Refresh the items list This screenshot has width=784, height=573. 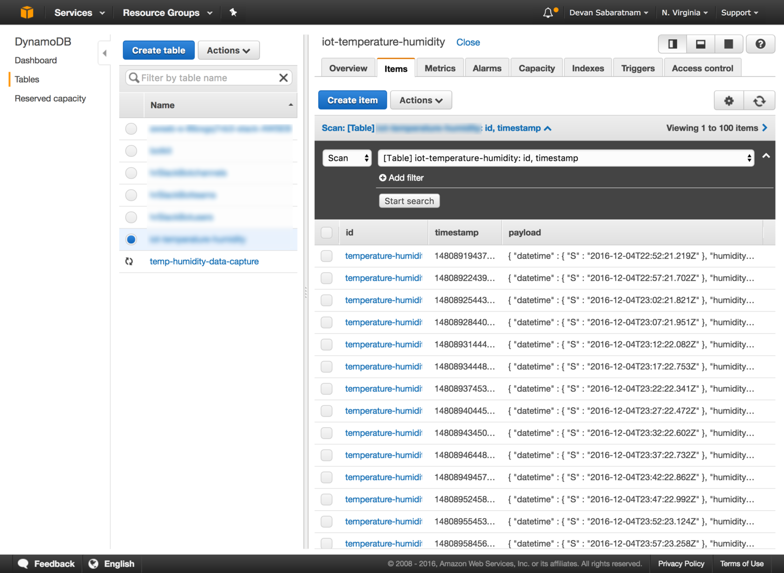(x=759, y=100)
